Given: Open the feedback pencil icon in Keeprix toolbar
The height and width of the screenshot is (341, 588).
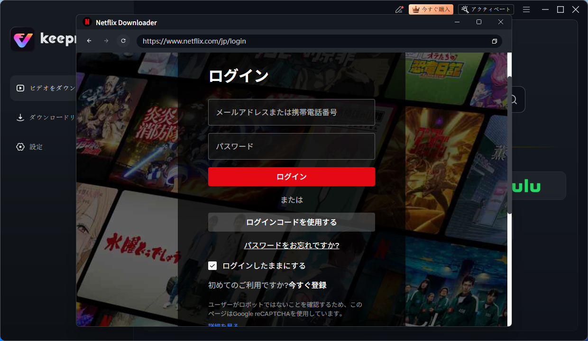Looking at the screenshot, I should (399, 9).
